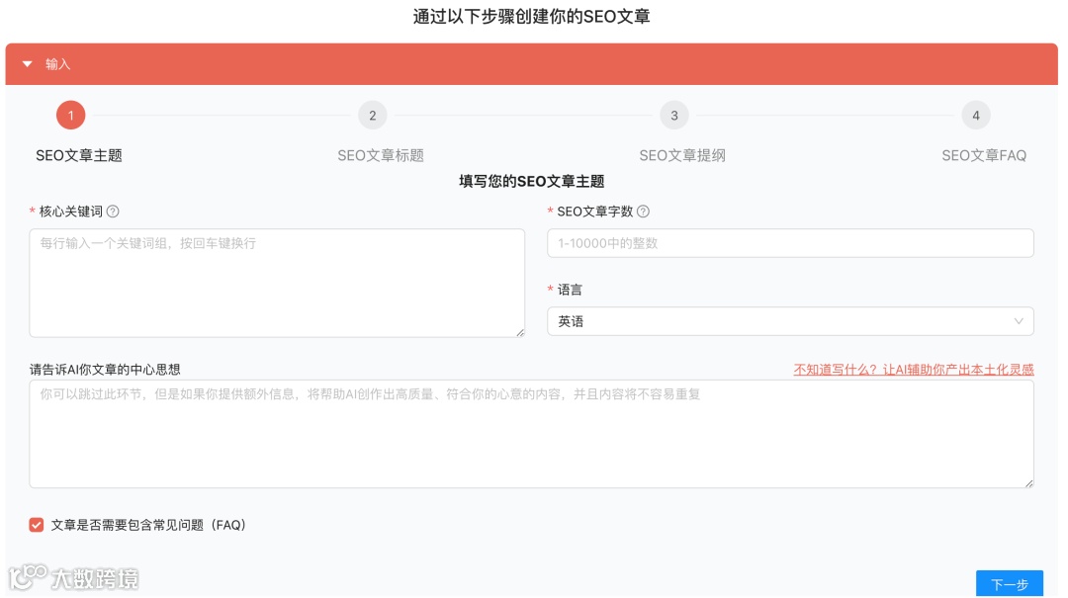Click the help icon beside SEO文章字数
Image resolution: width=1068 pixels, height=598 pixels.
pyautogui.click(x=643, y=211)
